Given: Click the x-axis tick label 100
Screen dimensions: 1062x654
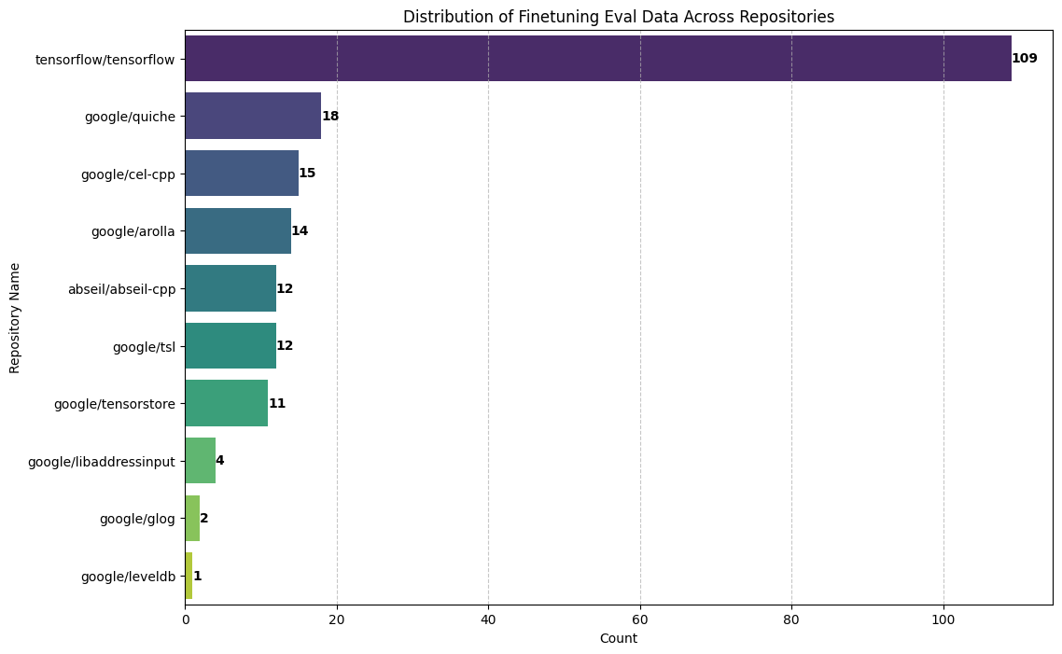Looking at the screenshot, I should (943, 619).
